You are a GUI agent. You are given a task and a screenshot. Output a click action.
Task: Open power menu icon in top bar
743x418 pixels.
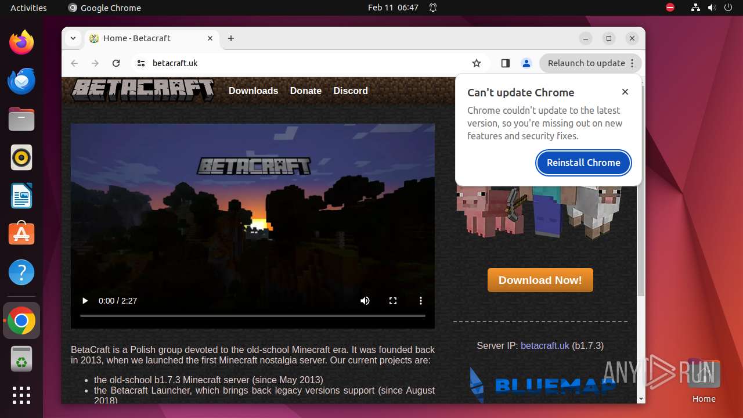click(x=728, y=8)
